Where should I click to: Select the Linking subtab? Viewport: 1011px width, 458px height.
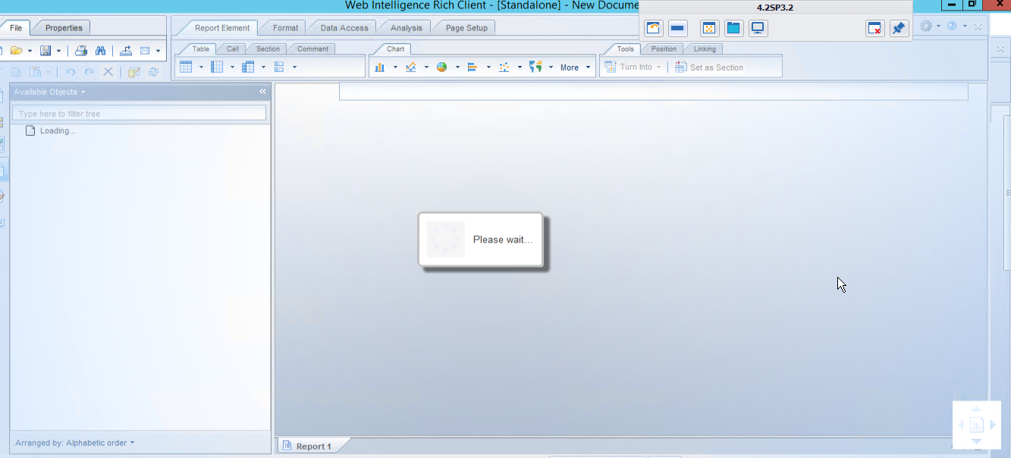tap(705, 49)
